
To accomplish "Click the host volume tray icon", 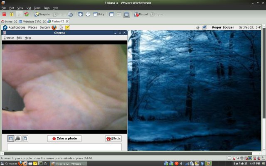I will click(181, 164).
